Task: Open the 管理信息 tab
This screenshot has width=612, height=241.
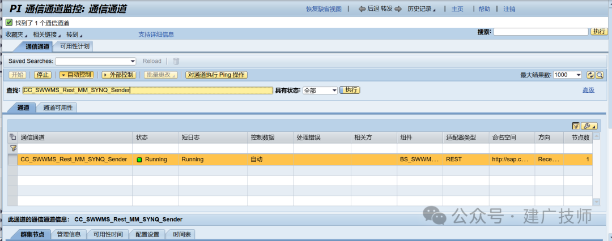Action: (69, 234)
